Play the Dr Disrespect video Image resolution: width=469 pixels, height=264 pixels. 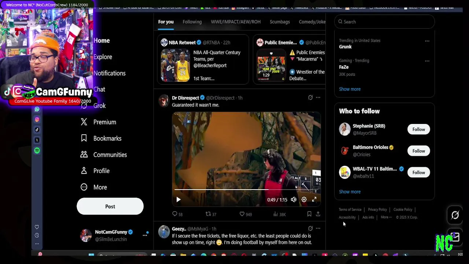[178, 199]
